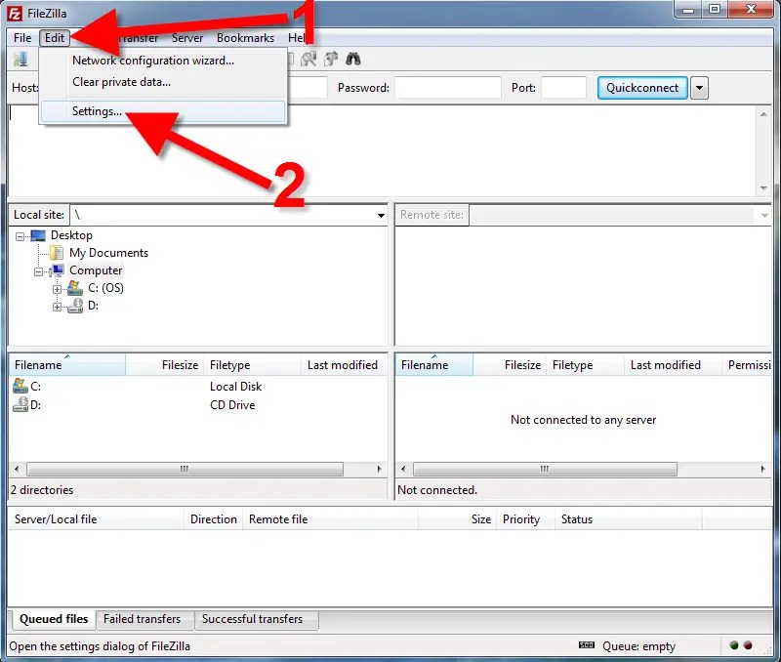Switch to the Failed transfers tab
The height and width of the screenshot is (662, 781).
(144, 619)
